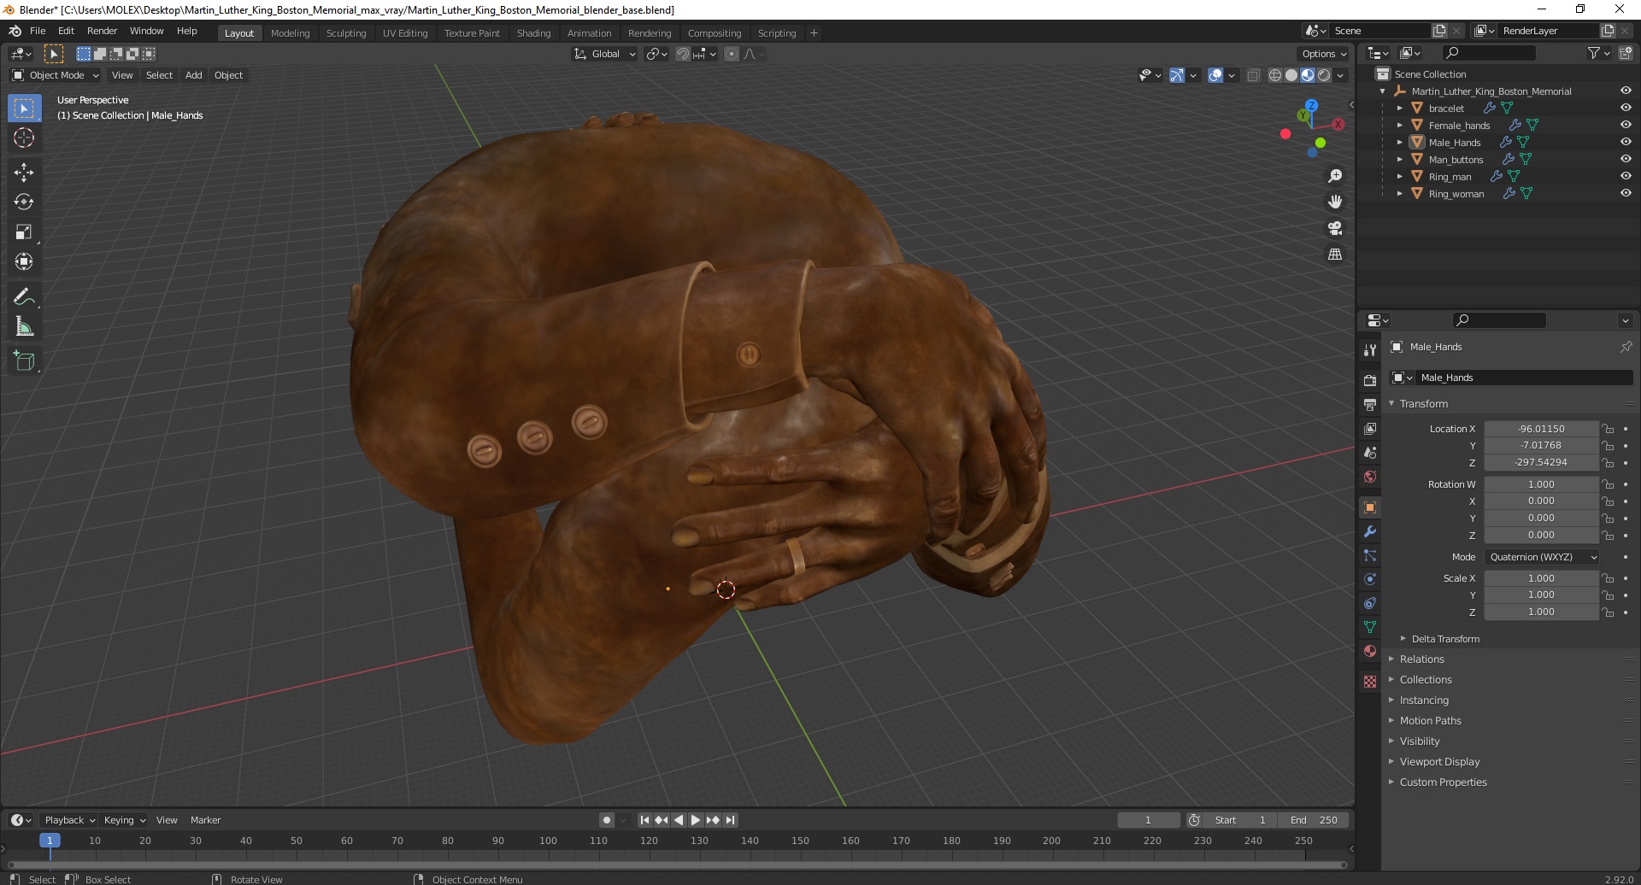Expand the Custom Properties panel
The image size is (1641, 885).
[1443, 782]
